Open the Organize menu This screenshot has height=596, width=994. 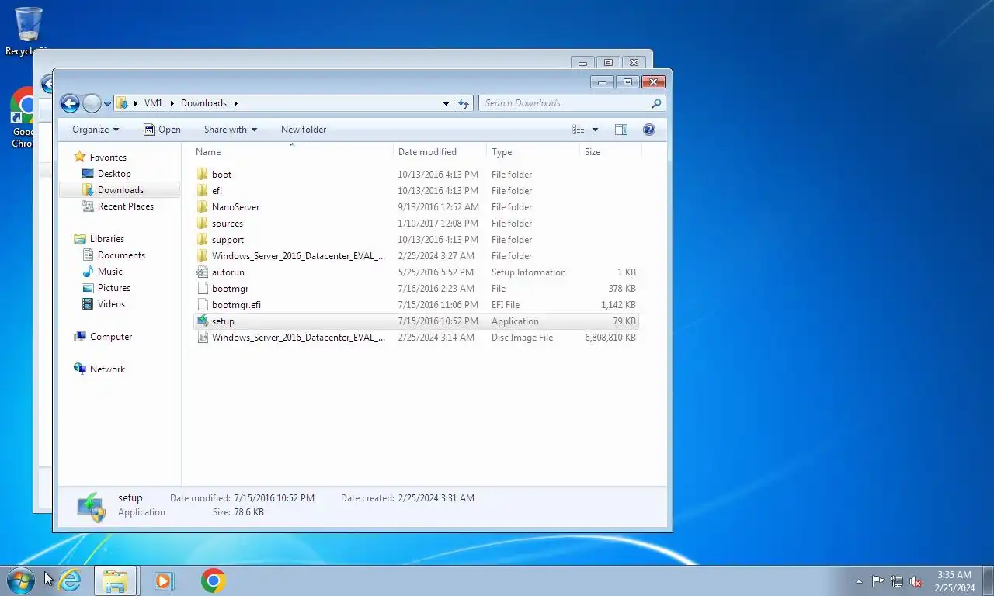96,130
